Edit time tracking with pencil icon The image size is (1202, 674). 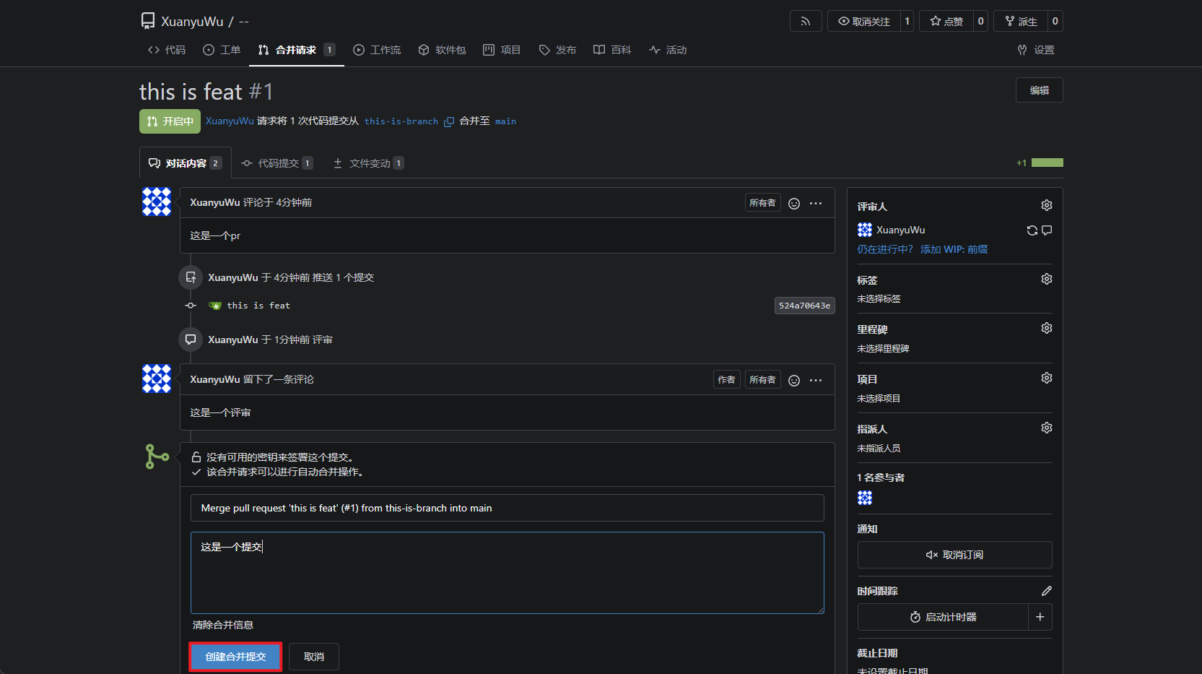coord(1046,591)
